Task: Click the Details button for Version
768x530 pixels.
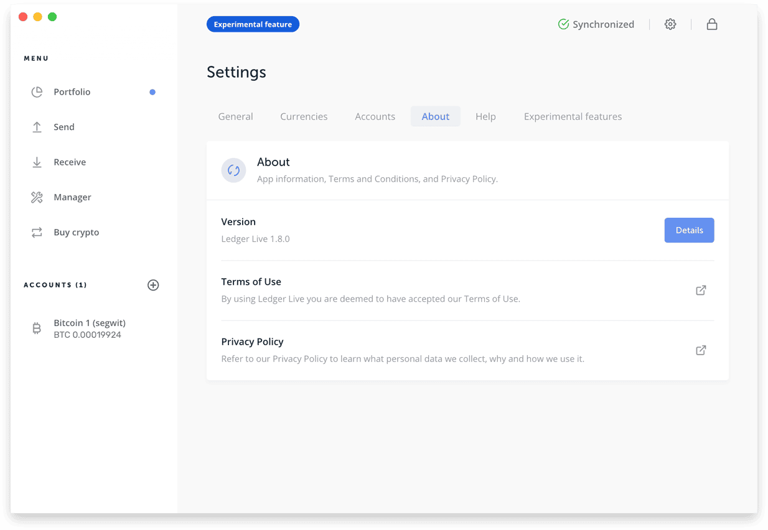Action: tap(689, 230)
